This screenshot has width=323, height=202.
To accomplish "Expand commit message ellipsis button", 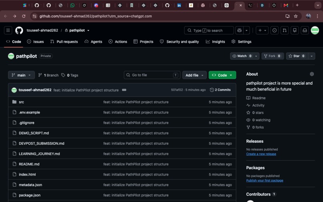I will click(124, 90).
